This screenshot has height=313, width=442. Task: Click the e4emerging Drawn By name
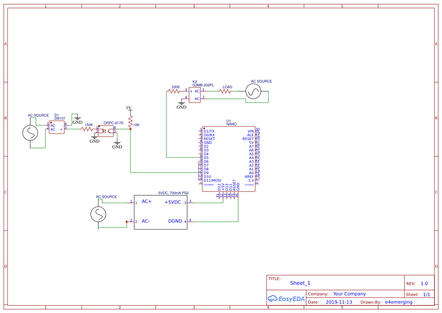pyautogui.click(x=400, y=302)
